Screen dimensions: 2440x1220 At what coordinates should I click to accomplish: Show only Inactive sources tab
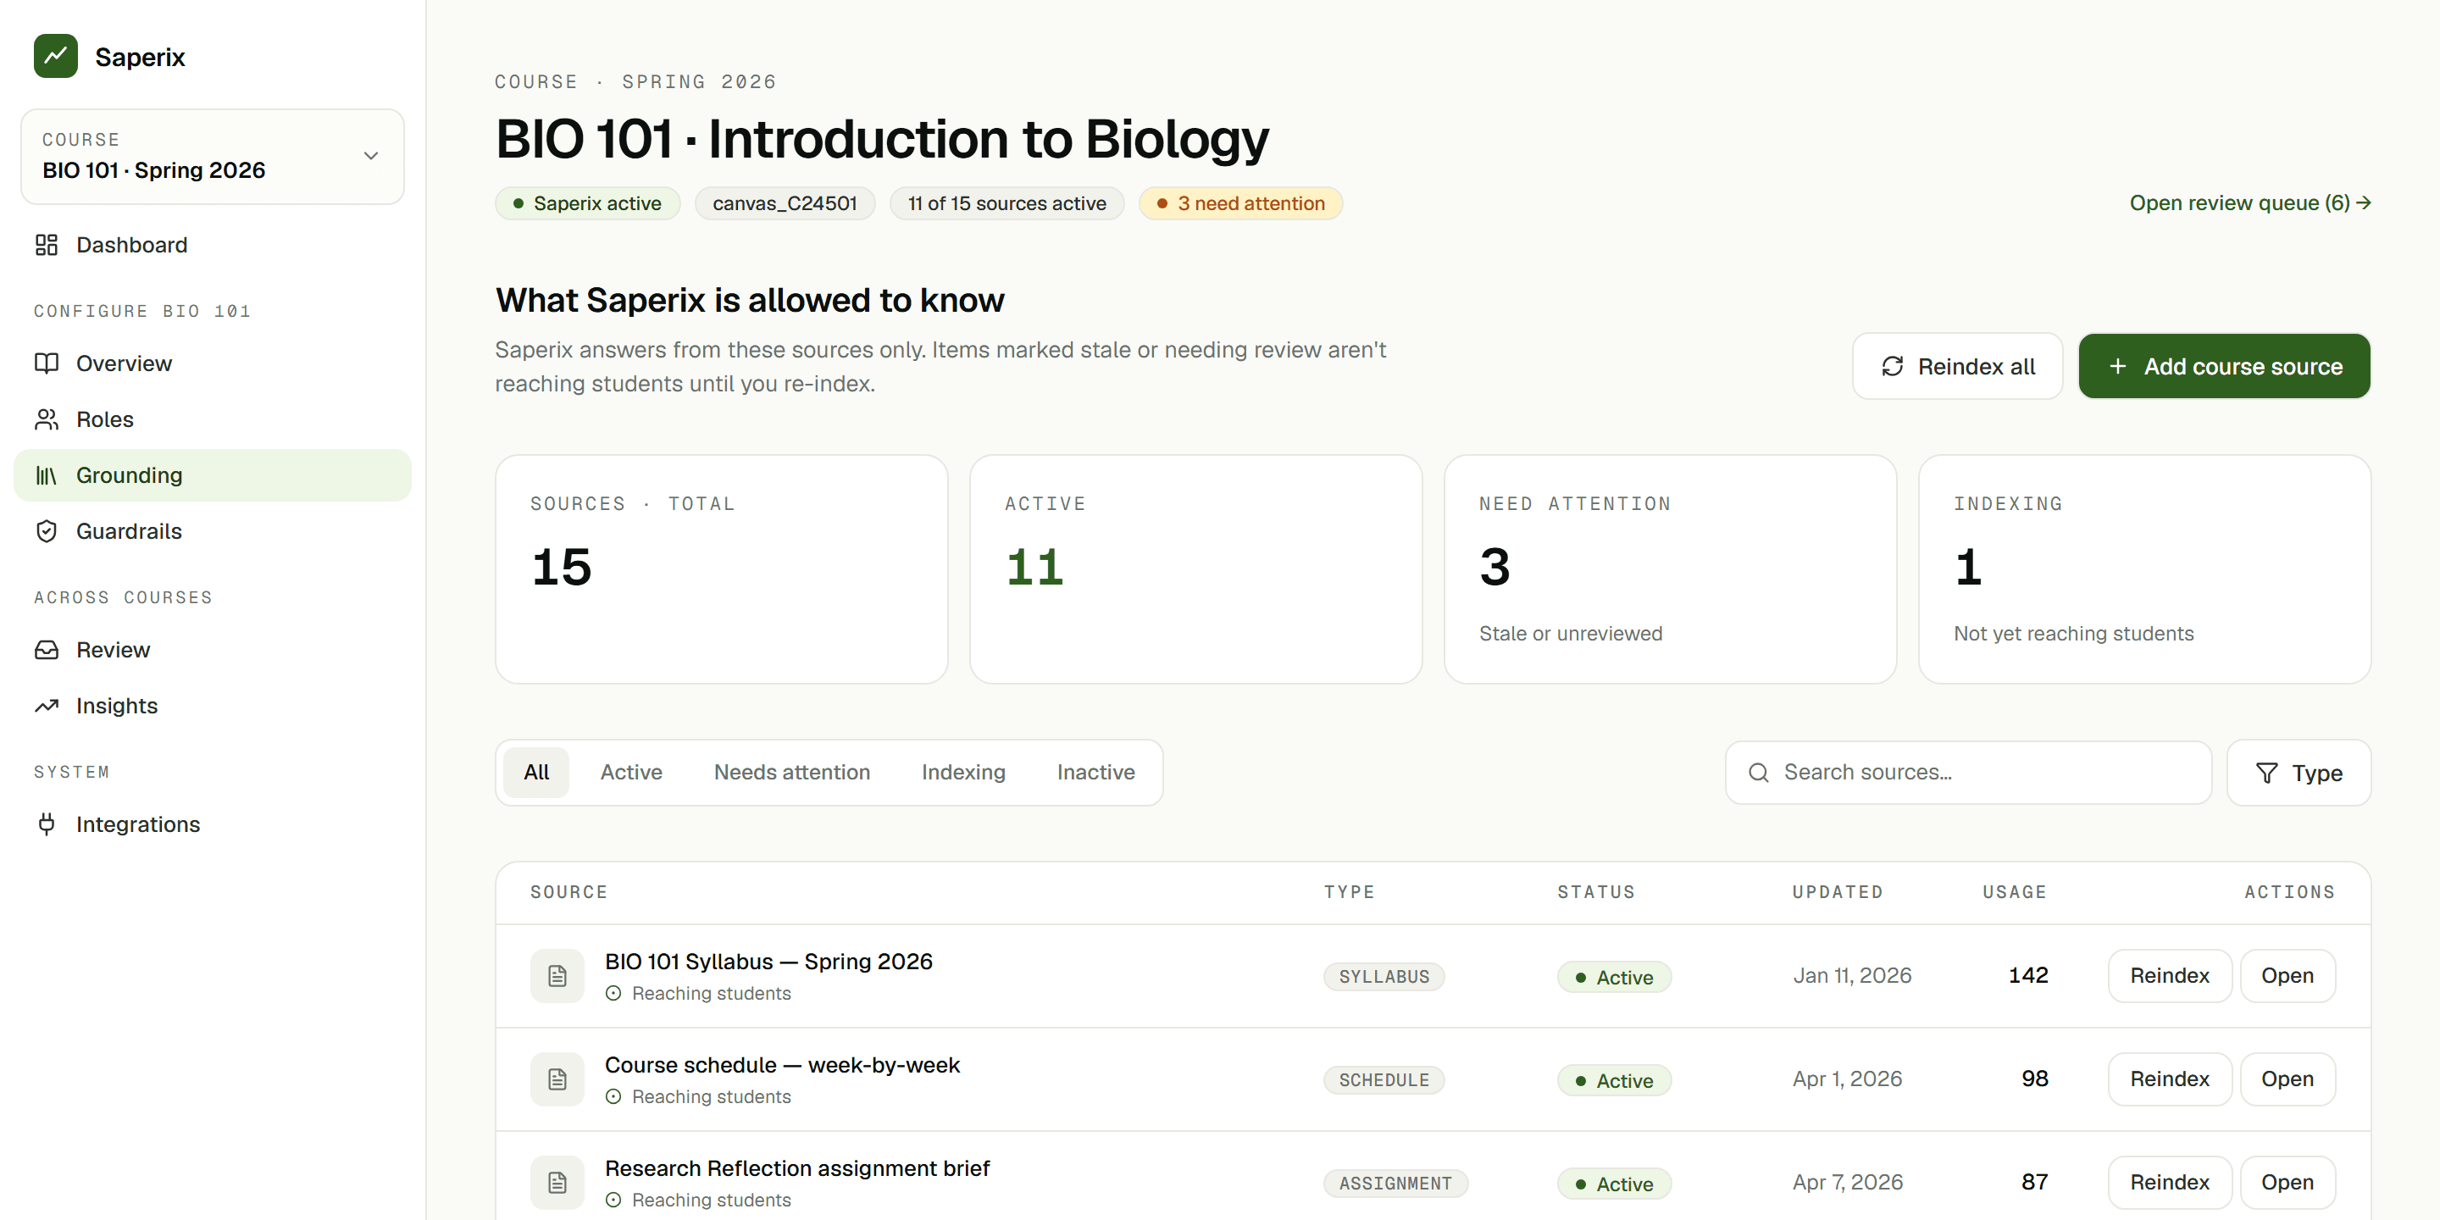coord(1096,772)
